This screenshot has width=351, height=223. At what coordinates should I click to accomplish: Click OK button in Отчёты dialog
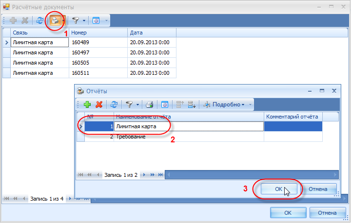[x=279, y=189]
